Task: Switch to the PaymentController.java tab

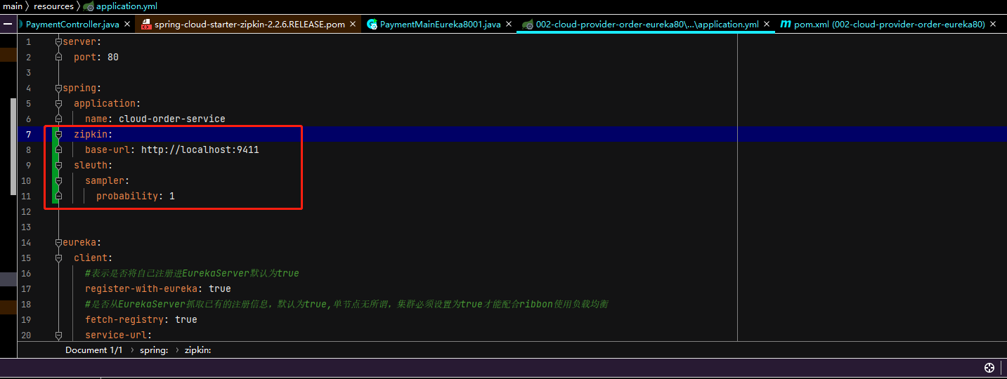Action: pyautogui.click(x=72, y=24)
